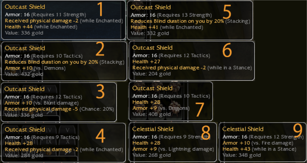Image resolution: width=307 pixels, height=163 pixels.
Task: Select the Celestial Shield title in tooltip 9
Action: click(x=243, y=129)
